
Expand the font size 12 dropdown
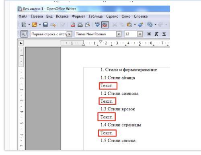(140, 34)
